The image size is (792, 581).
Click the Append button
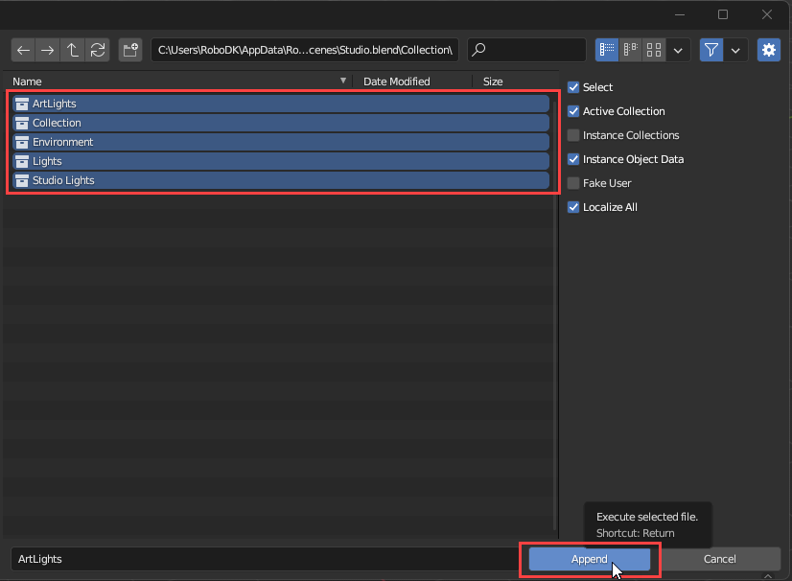[590, 559]
